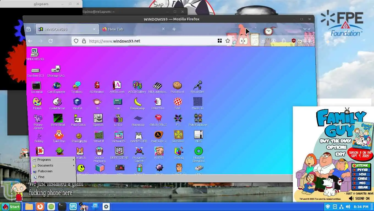
Task: Open the Maze 3D icon
Action: pyautogui.click(x=197, y=104)
